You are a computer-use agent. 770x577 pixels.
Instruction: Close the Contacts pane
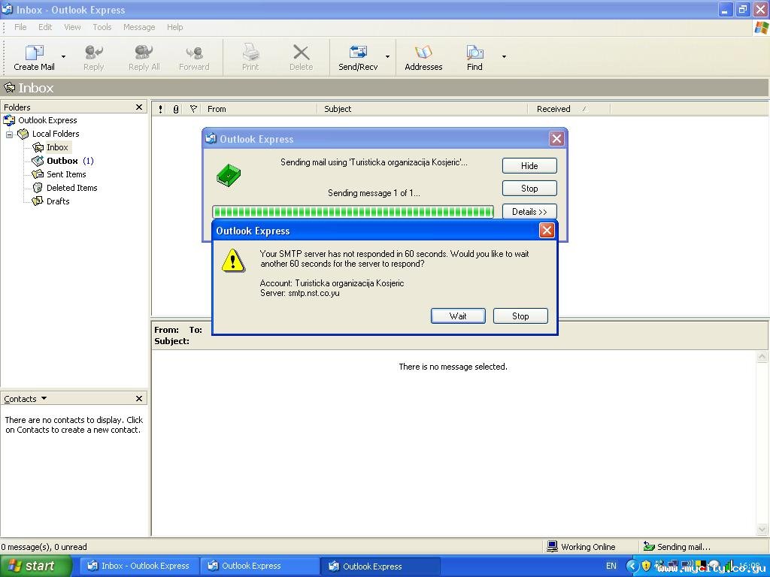click(x=139, y=398)
